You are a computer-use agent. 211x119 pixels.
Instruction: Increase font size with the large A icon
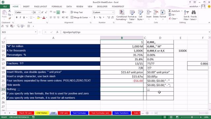click(42, 12)
